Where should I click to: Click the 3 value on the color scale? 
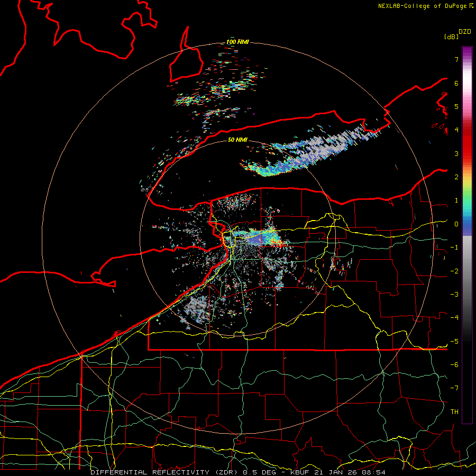click(x=456, y=153)
